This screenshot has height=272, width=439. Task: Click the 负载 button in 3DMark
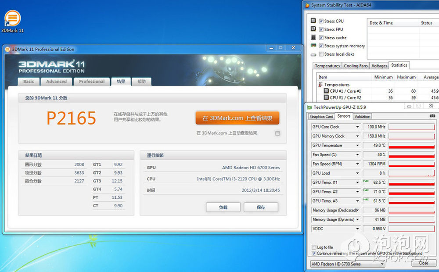[x=223, y=207]
